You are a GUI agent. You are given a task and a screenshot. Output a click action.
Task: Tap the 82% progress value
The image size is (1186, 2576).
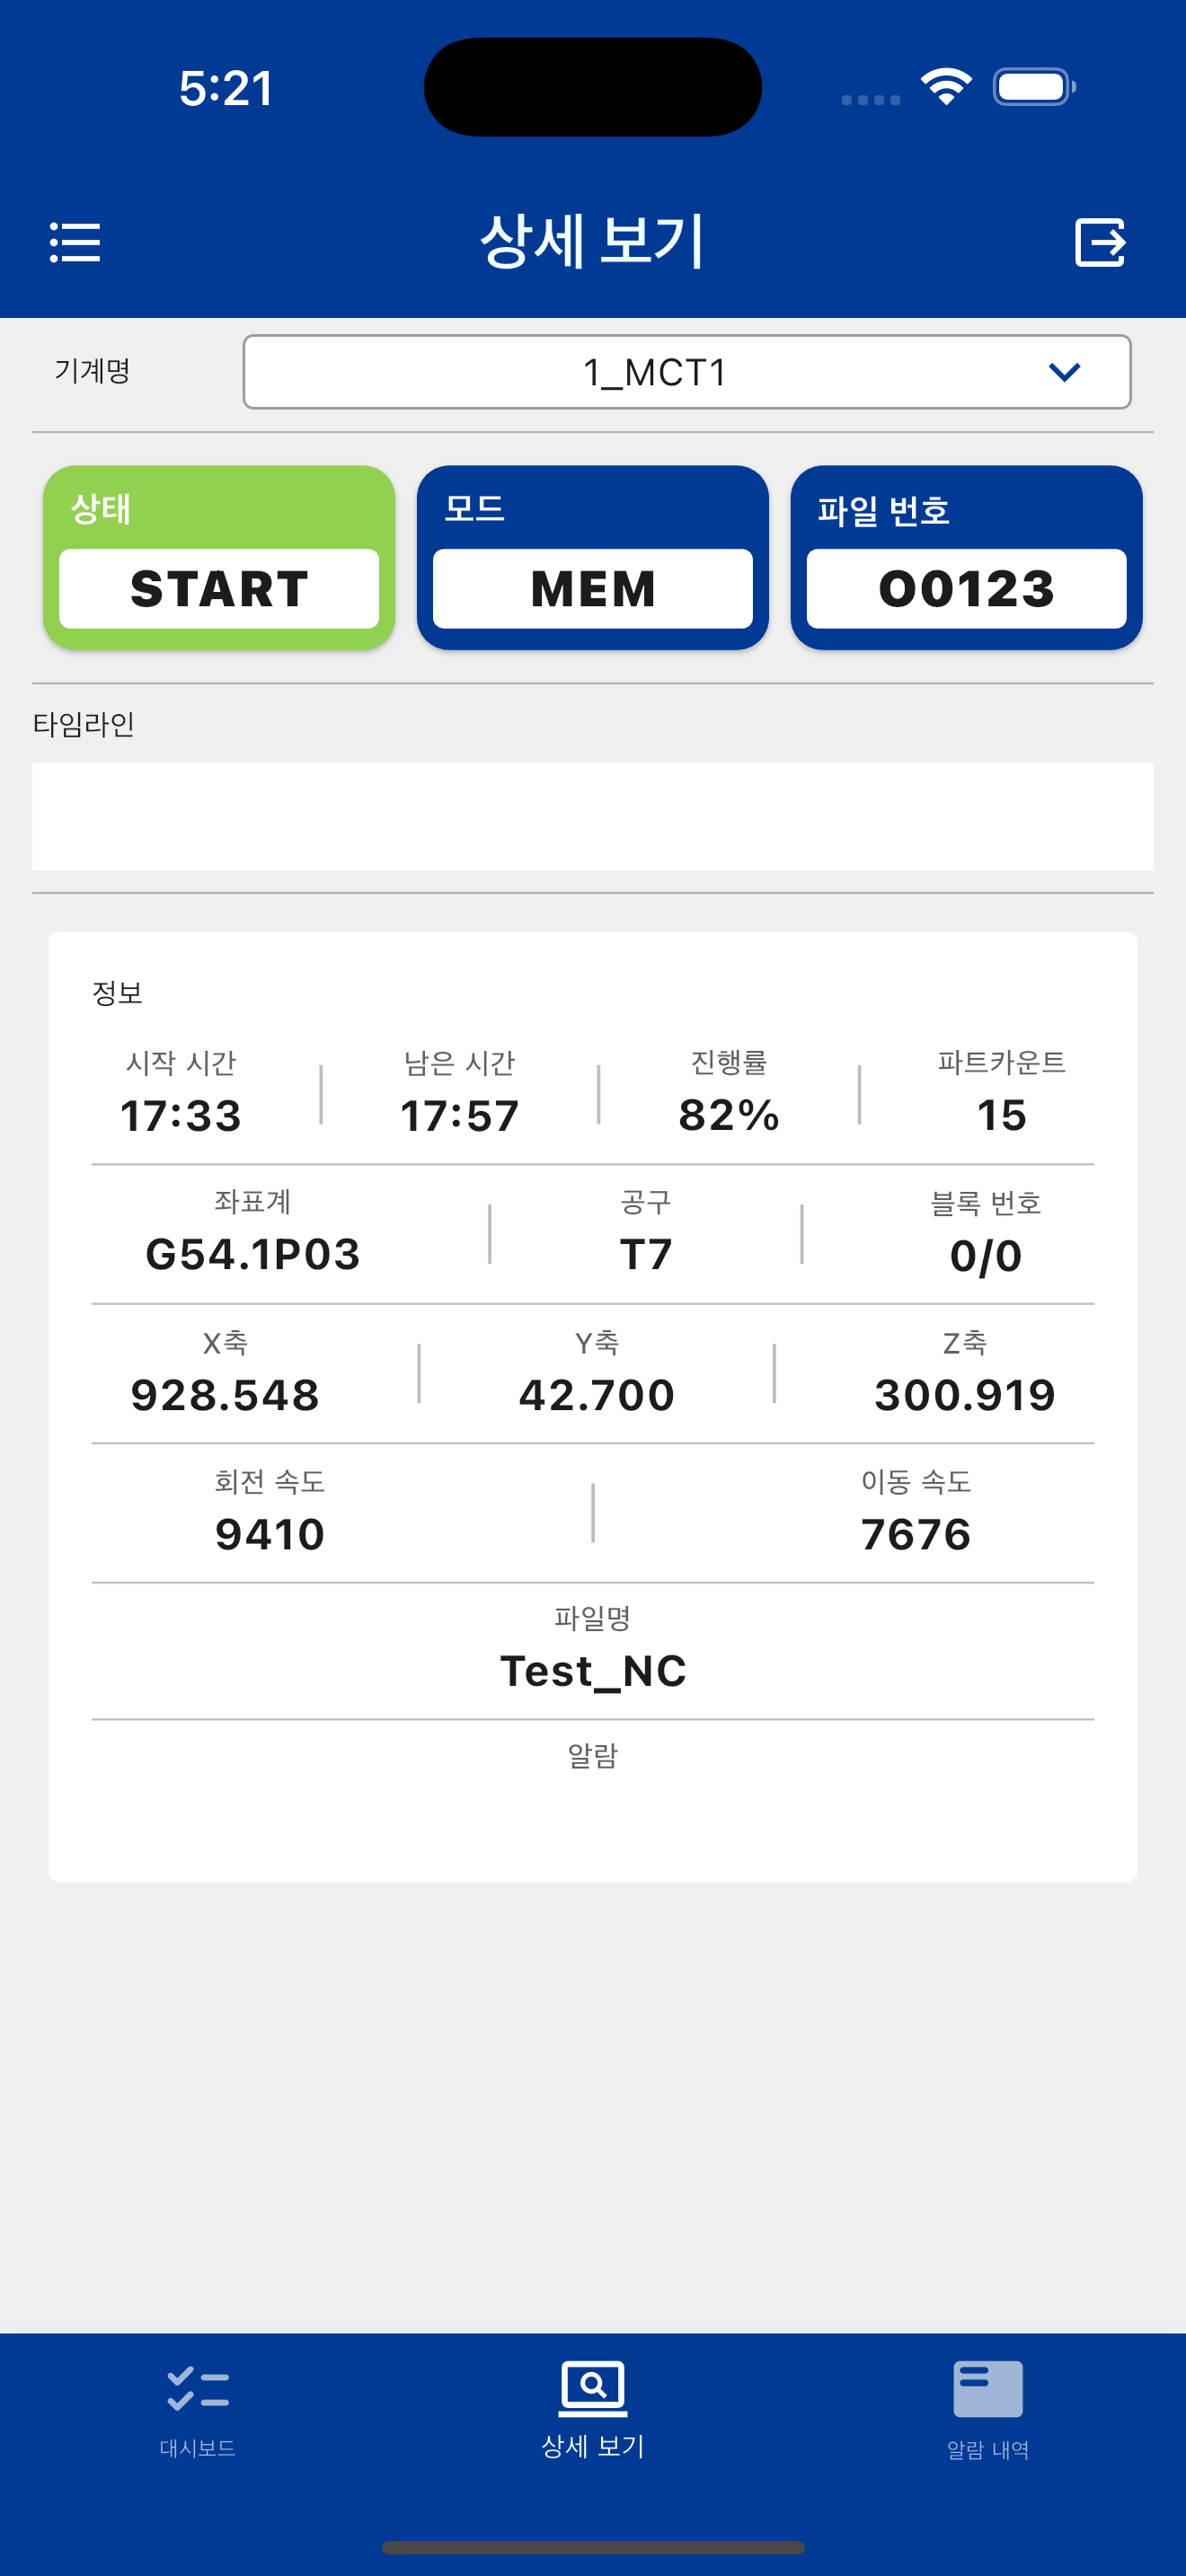click(x=729, y=1115)
